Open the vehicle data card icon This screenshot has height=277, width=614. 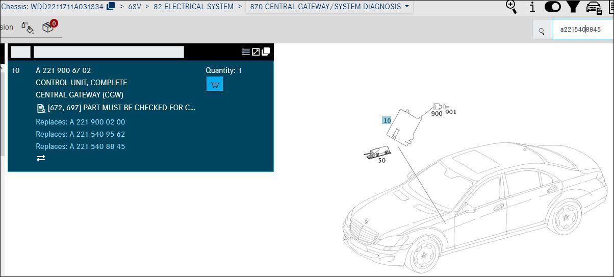594,7
